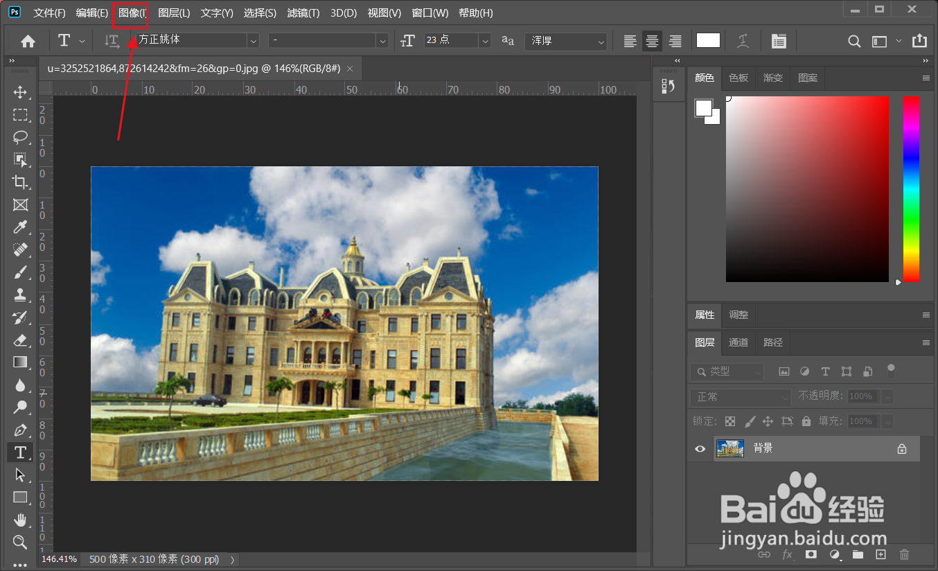
Task: Hide the 背景 layer with eye icon
Action: (x=700, y=448)
